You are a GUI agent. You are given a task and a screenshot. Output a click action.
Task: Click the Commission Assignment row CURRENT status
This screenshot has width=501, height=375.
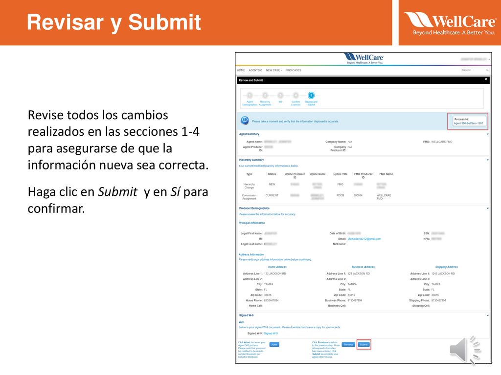(x=272, y=195)
